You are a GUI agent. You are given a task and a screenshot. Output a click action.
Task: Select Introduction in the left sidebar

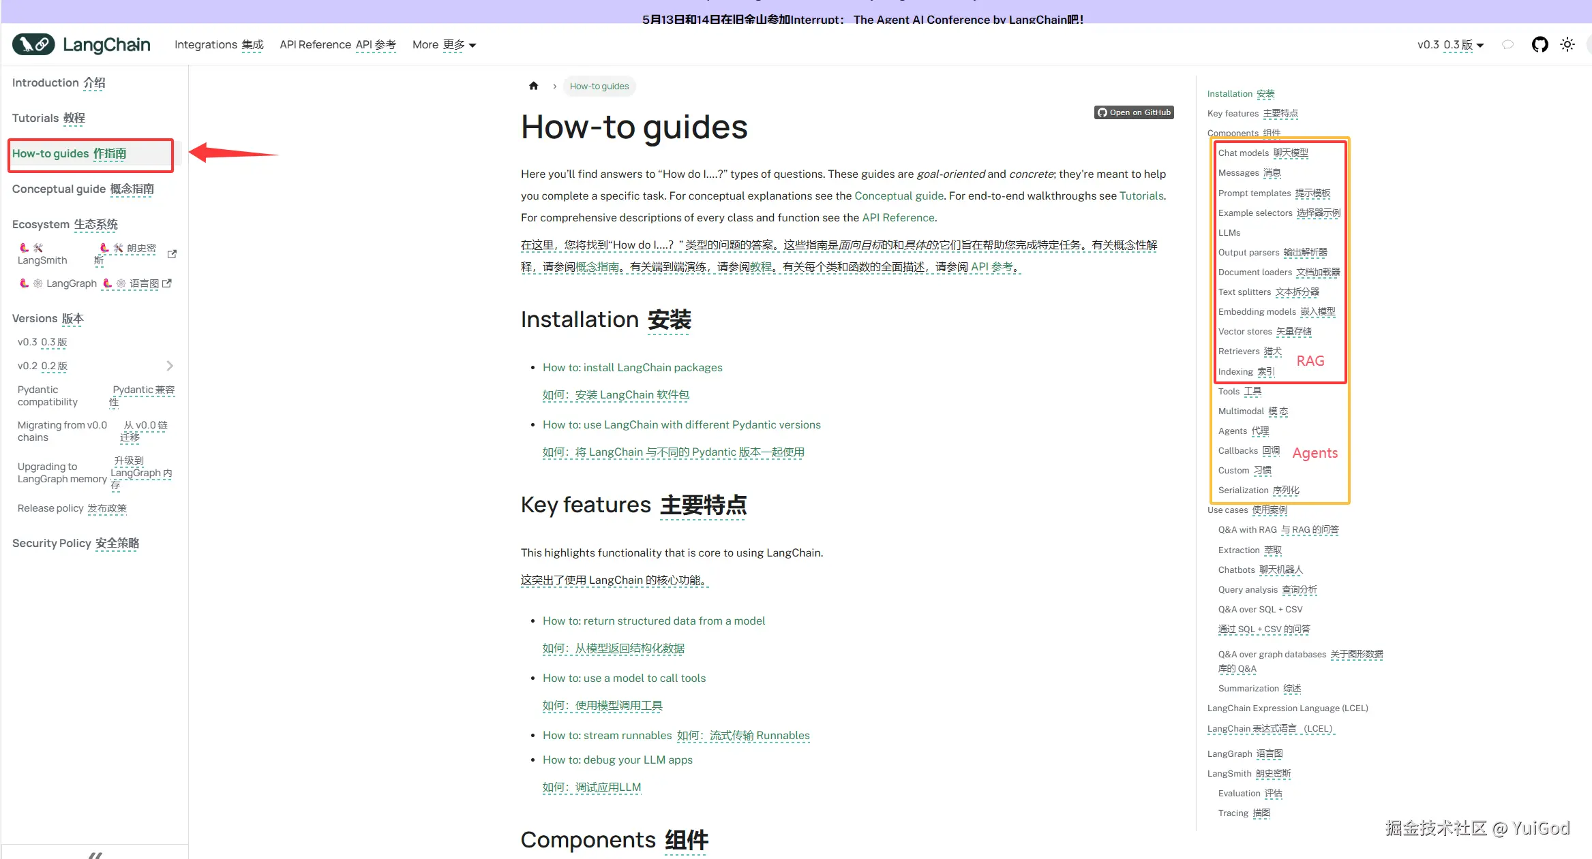(59, 82)
